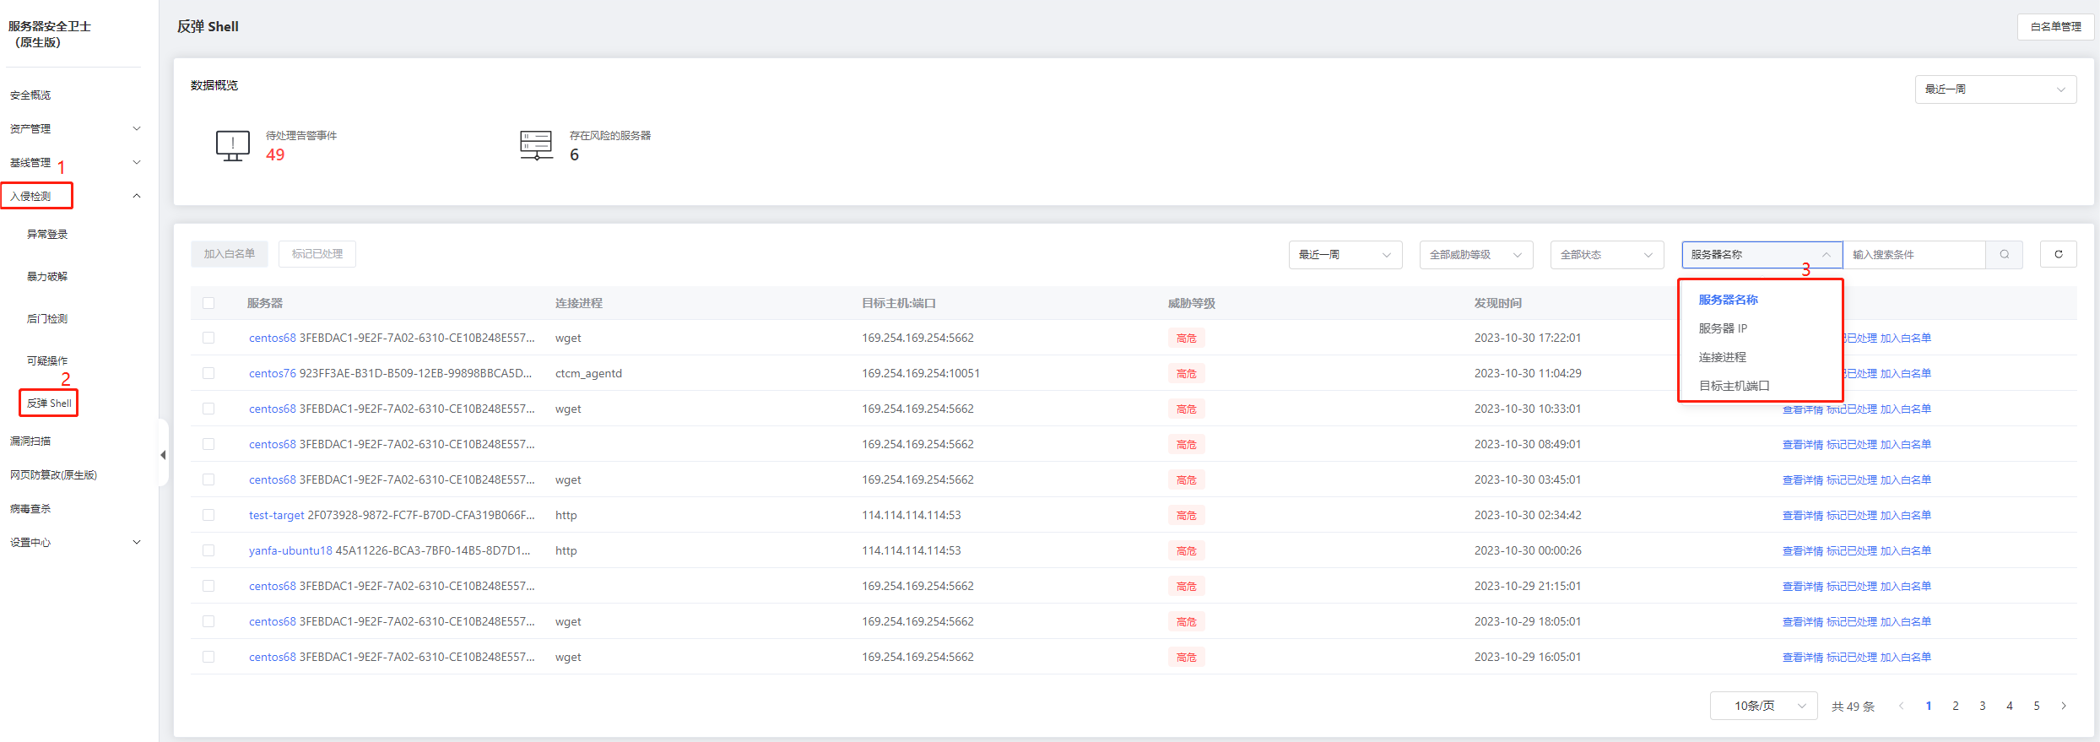The height and width of the screenshot is (742, 2100).
Task: Open 暴力破解 in the sidebar
Action: [x=47, y=276]
